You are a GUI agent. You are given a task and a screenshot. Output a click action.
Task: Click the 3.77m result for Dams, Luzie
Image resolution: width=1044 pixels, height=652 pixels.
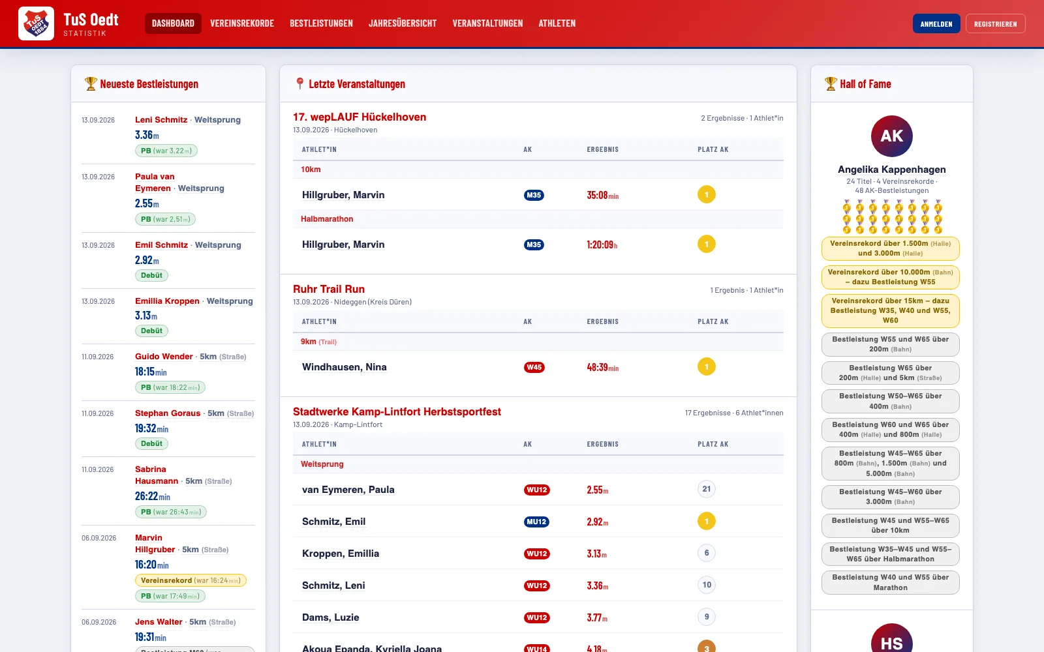(x=597, y=617)
